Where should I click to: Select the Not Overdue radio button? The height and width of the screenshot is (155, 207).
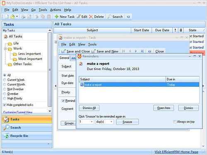point(5,89)
